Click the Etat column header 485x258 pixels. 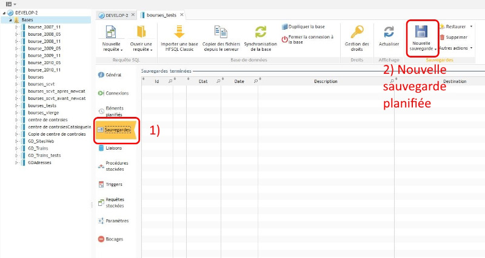203,81
